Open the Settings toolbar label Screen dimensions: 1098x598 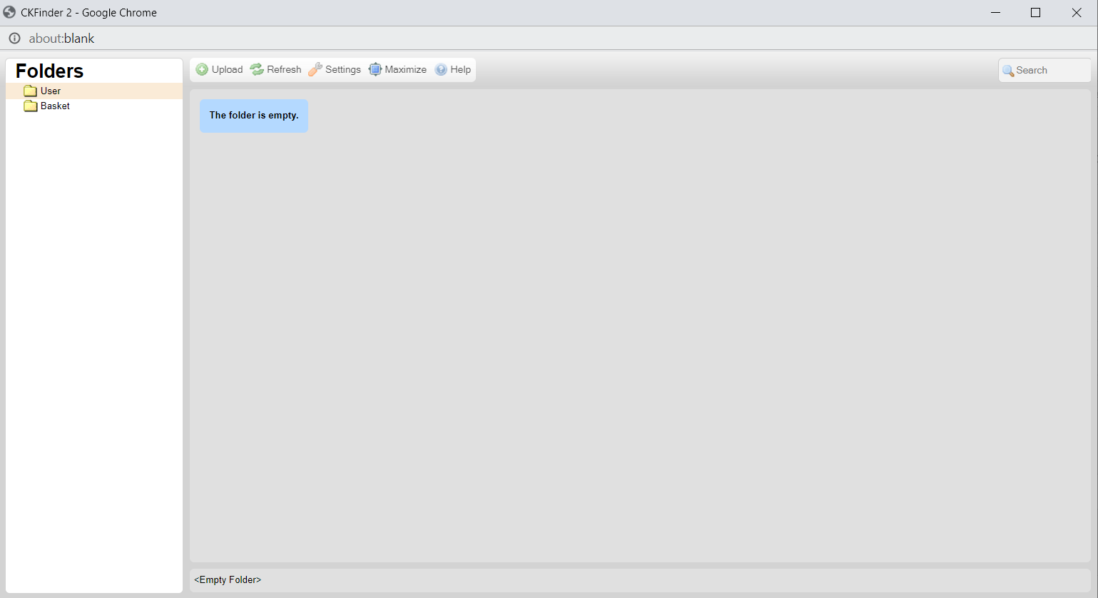pos(343,69)
